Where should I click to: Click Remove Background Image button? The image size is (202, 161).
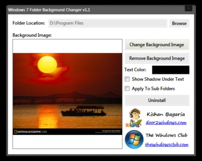pyautogui.click(x=157, y=58)
